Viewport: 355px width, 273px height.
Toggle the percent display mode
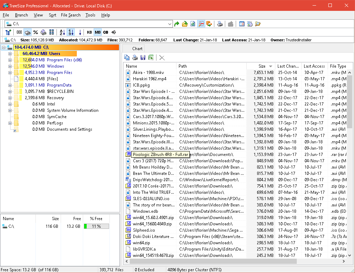pos(35,32)
